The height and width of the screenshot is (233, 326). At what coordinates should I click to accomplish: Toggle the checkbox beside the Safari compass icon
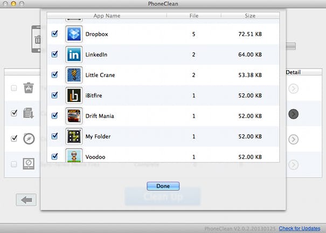coord(14,138)
